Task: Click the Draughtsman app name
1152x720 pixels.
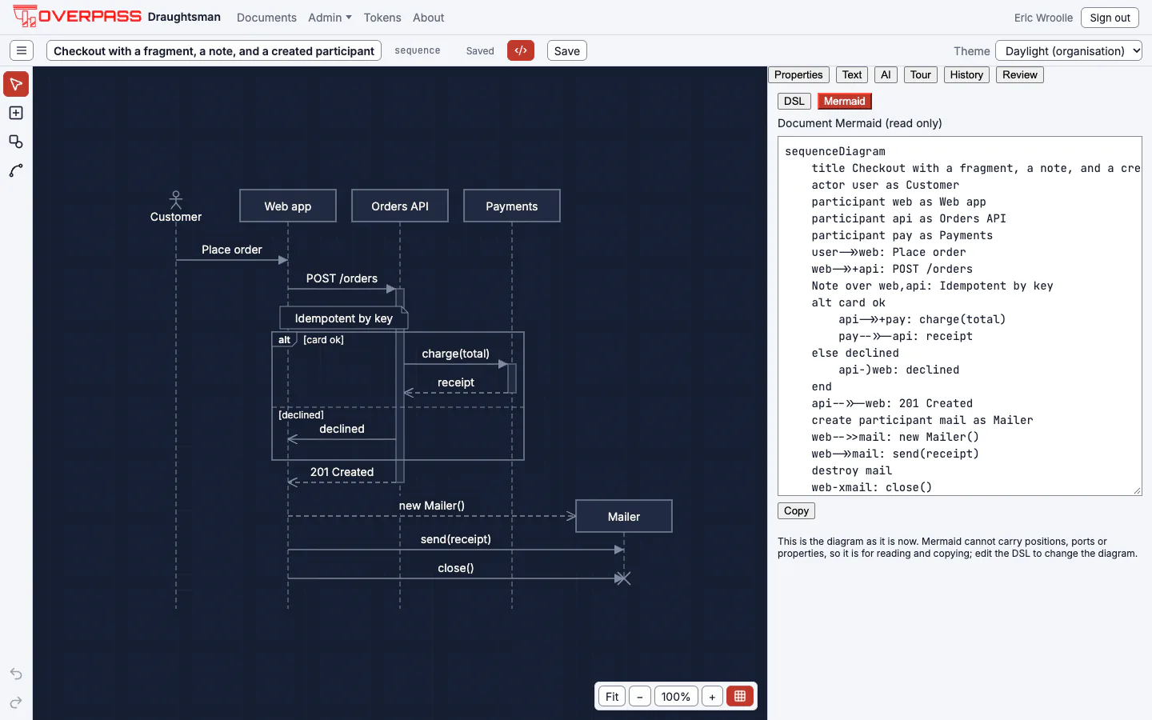Action: (184, 17)
